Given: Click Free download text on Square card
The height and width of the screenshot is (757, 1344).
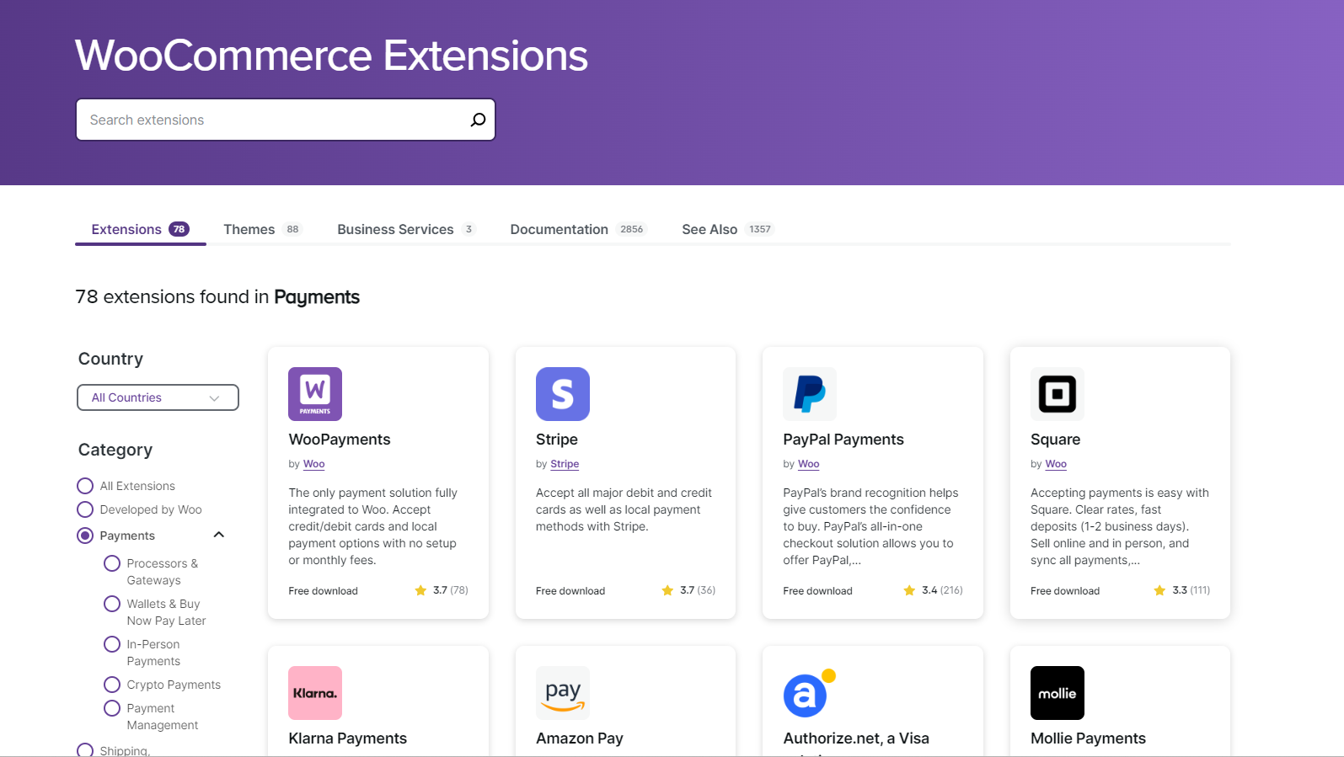Looking at the screenshot, I should pos(1065,591).
